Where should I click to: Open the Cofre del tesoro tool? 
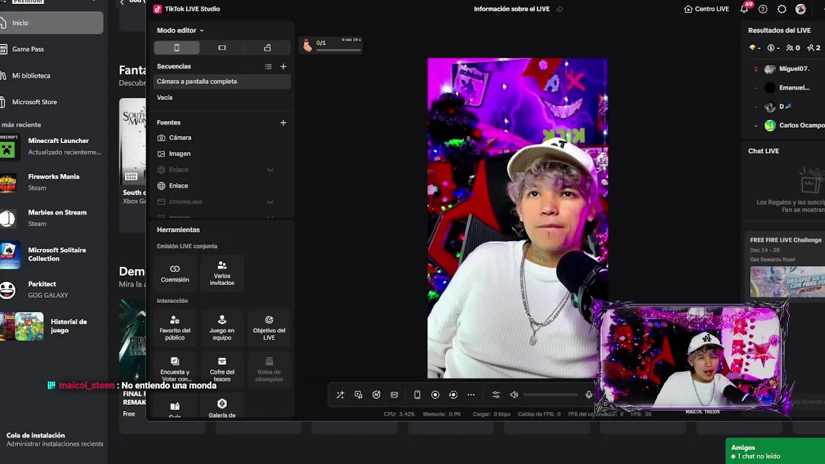point(222,369)
